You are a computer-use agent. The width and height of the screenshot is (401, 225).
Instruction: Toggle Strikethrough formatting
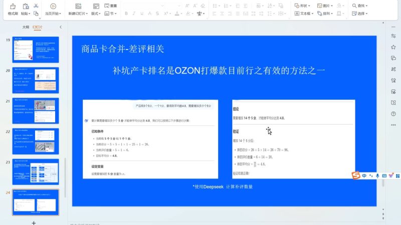[149, 13]
